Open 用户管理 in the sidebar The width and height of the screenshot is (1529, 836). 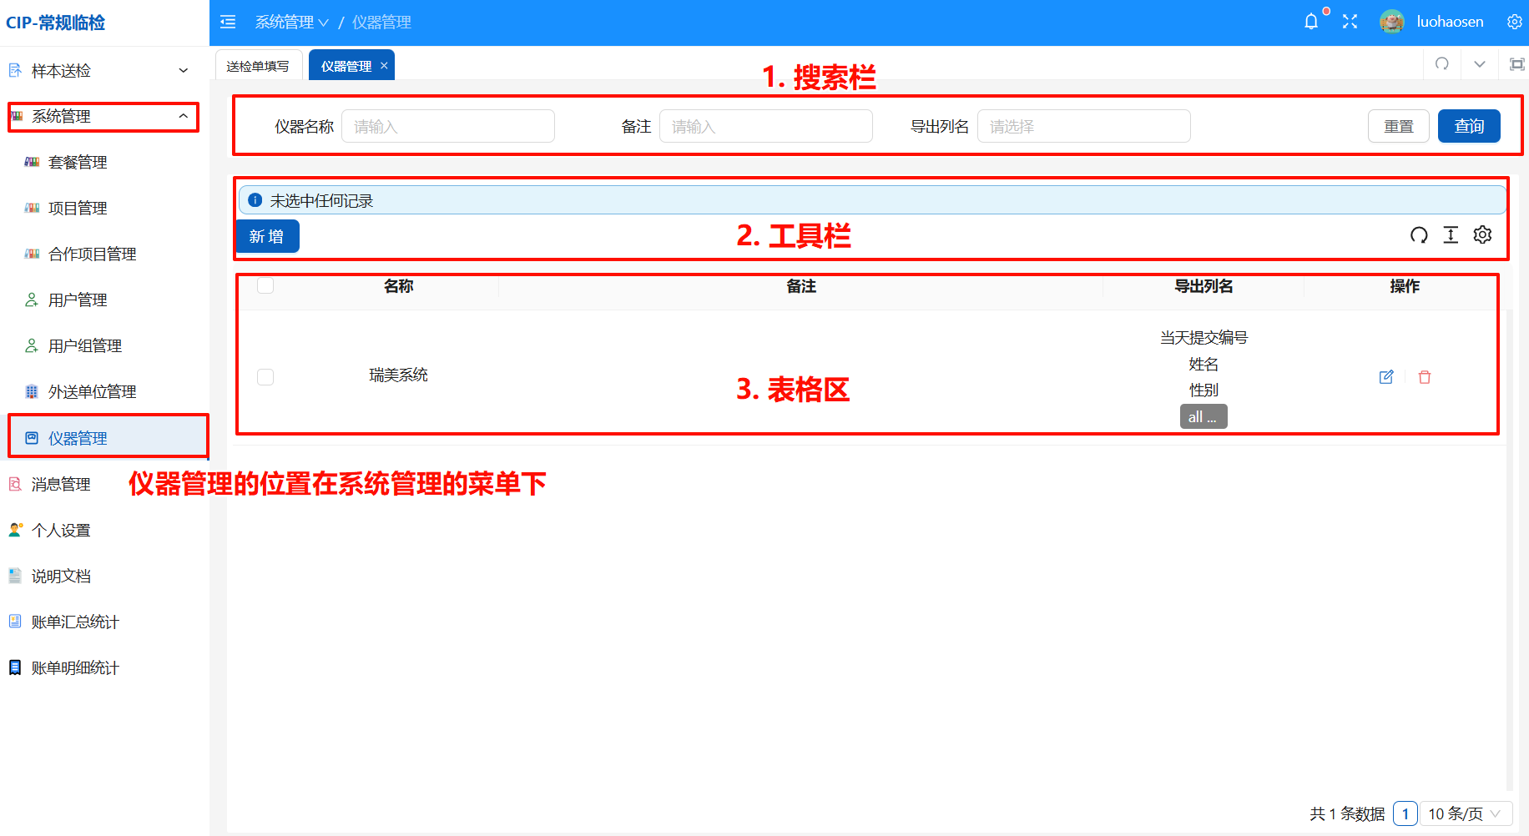point(78,300)
